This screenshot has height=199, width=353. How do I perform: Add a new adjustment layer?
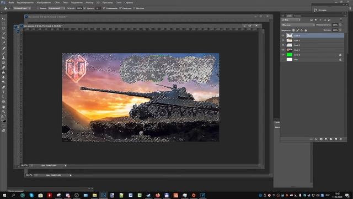[326, 139]
